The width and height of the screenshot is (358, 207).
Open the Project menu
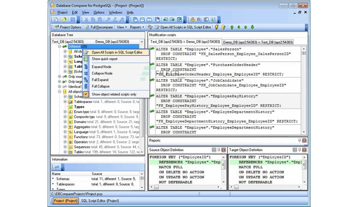pos(63,12)
